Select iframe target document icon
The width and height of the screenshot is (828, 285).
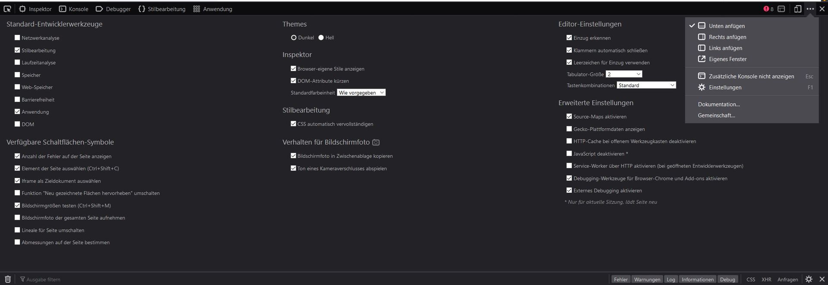[781, 9]
